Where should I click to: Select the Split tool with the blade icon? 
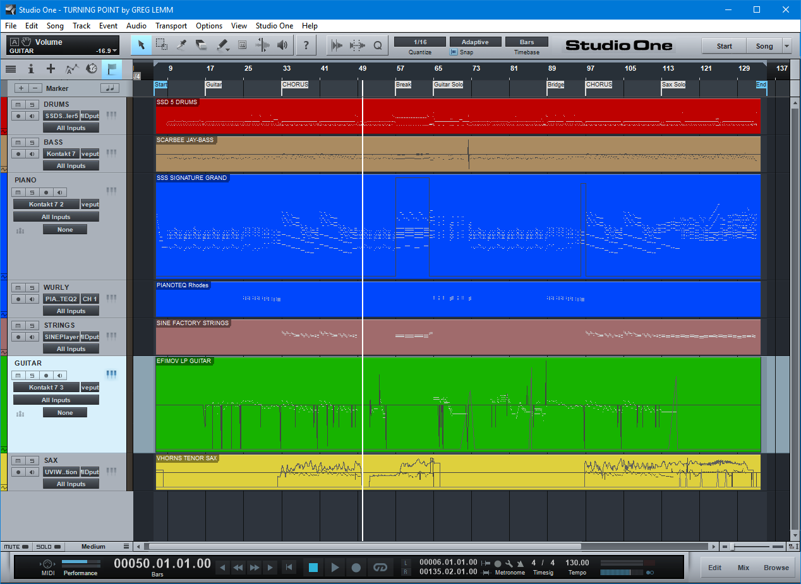pyautogui.click(x=181, y=45)
